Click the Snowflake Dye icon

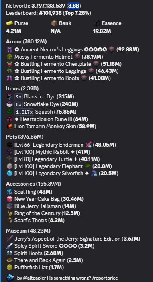click(x=9, y=104)
